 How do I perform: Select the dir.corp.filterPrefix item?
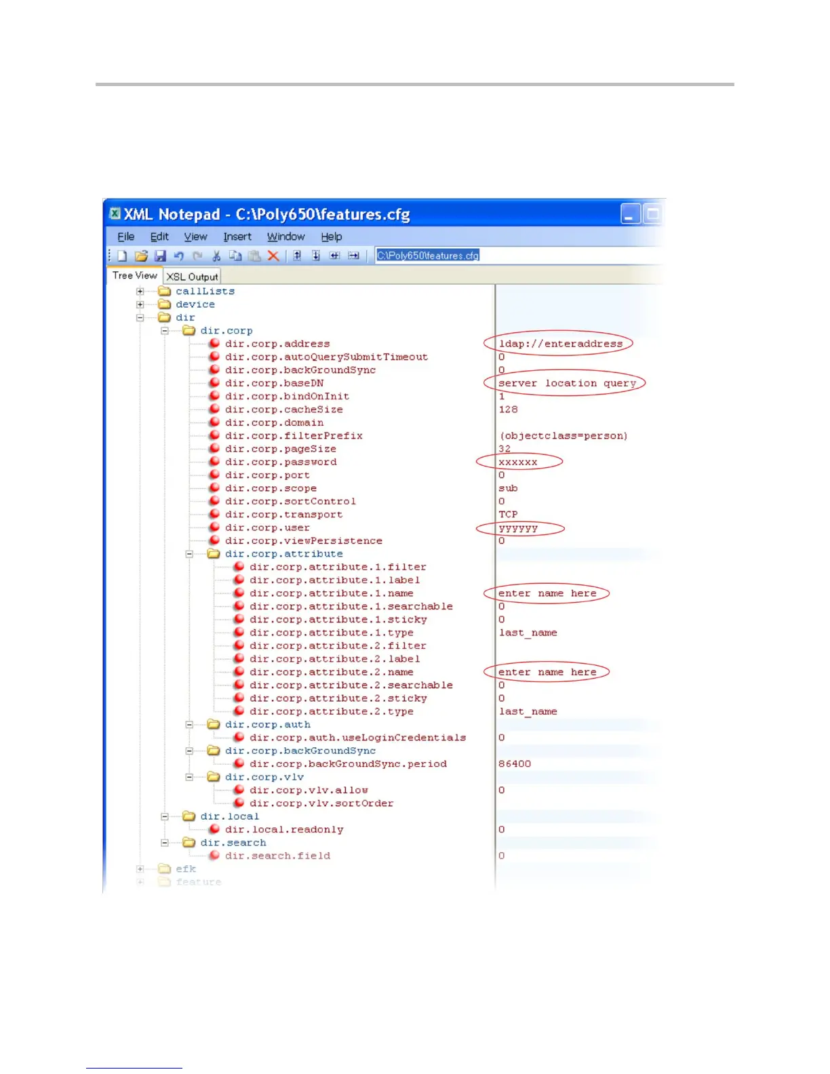click(294, 436)
